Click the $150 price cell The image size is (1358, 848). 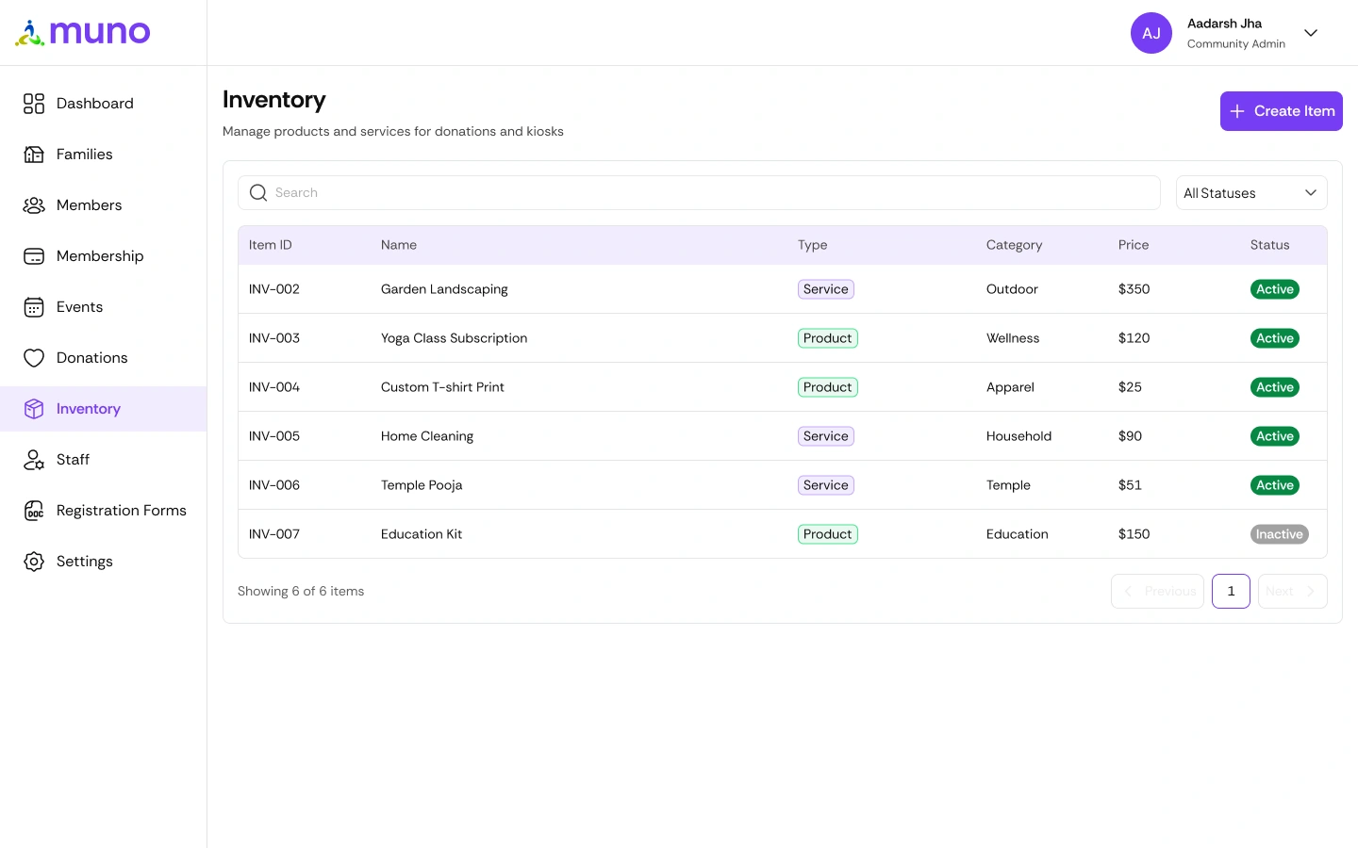click(x=1134, y=534)
